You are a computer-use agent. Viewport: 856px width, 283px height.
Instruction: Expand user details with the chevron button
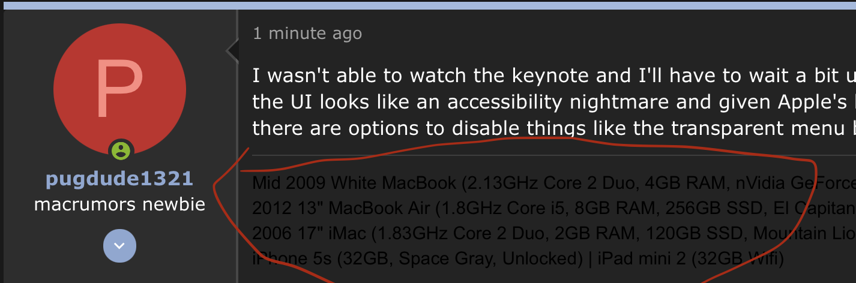click(x=119, y=246)
